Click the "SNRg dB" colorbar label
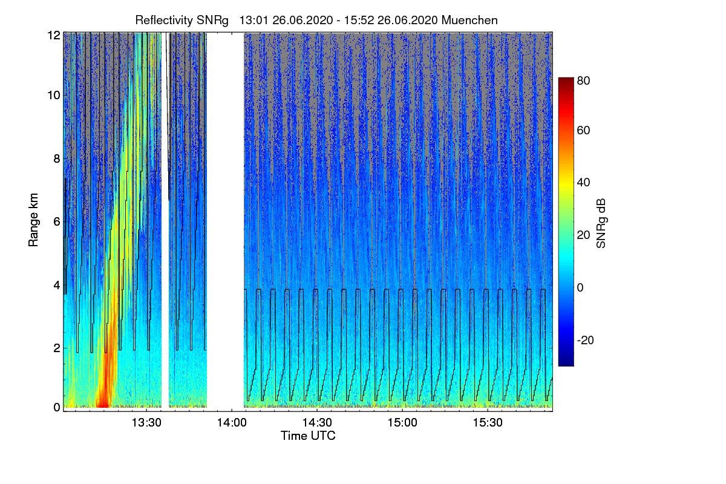Screen dimensions: 726x484 tap(601, 223)
